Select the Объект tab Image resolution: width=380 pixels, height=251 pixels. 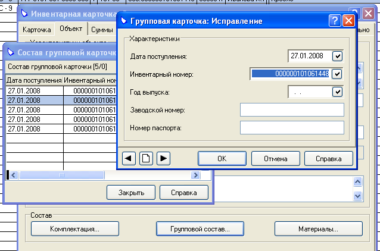[71, 29]
